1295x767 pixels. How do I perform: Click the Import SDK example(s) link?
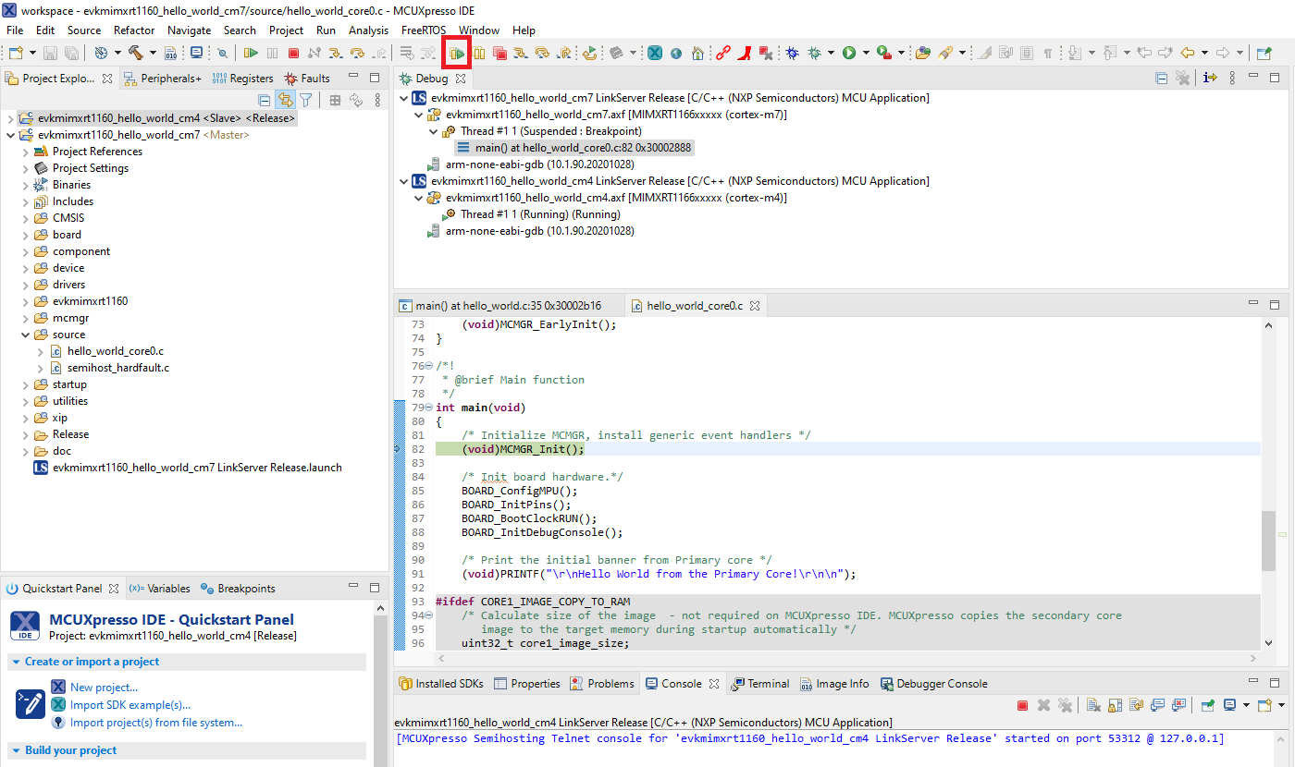point(129,705)
